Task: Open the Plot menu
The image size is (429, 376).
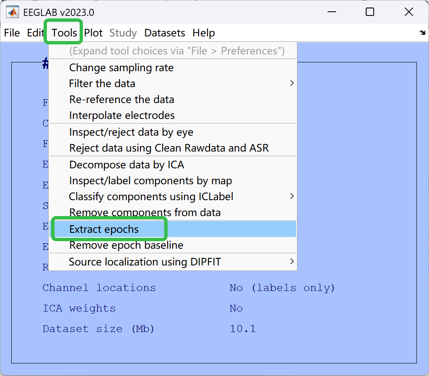Action: [x=93, y=33]
